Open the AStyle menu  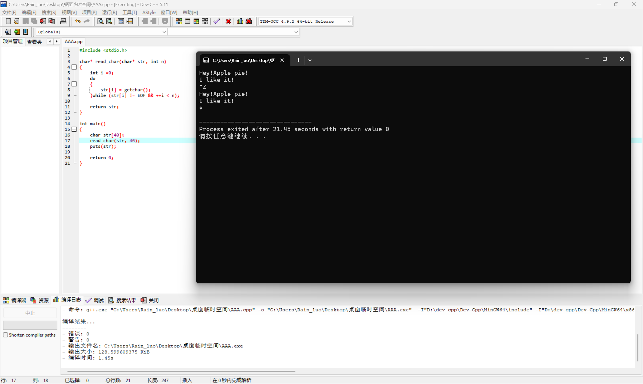point(149,12)
